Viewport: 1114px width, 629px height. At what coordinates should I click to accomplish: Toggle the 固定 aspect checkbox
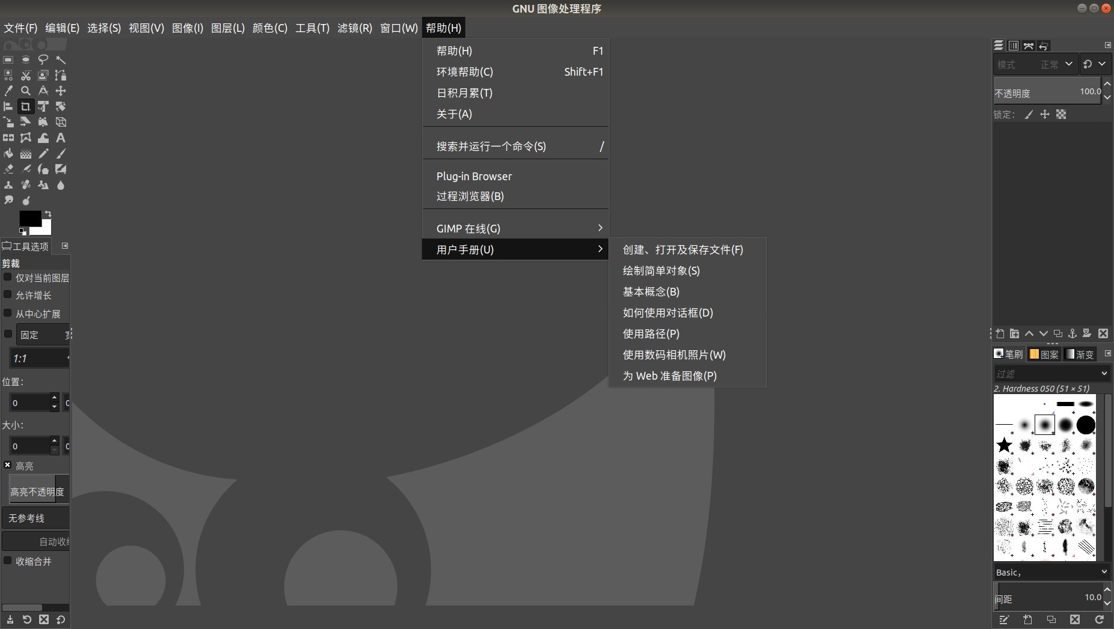[8, 334]
